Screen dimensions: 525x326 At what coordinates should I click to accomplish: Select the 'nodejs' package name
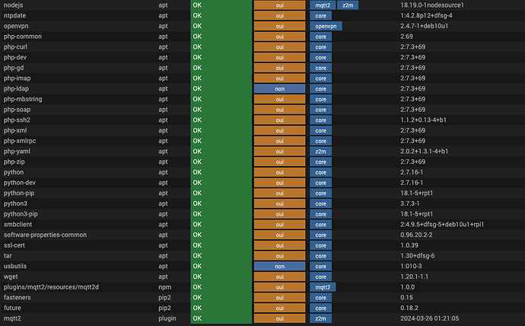[14, 5]
